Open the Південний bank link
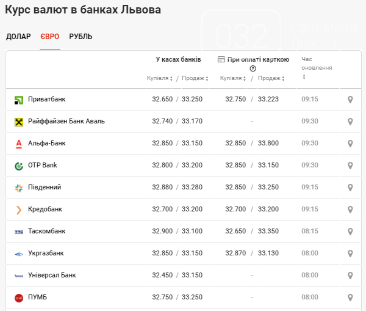366x311 pixels. tap(45, 188)
